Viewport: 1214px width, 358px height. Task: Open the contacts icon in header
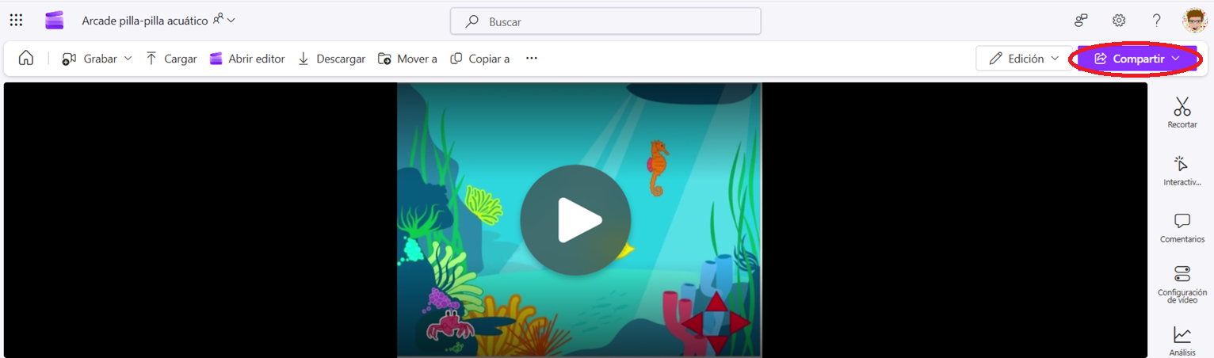pyautogui.click(x=1081, y=21)
